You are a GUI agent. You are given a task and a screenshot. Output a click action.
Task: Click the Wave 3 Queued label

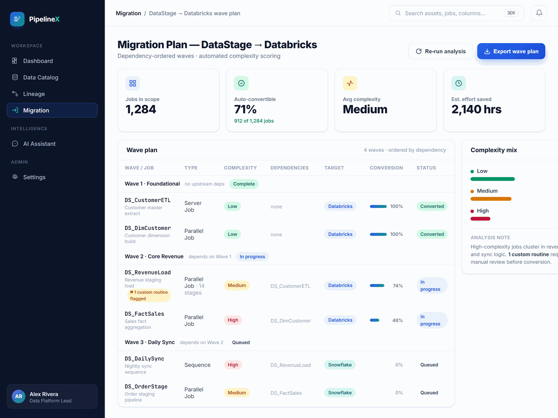[x=241, y=342]
